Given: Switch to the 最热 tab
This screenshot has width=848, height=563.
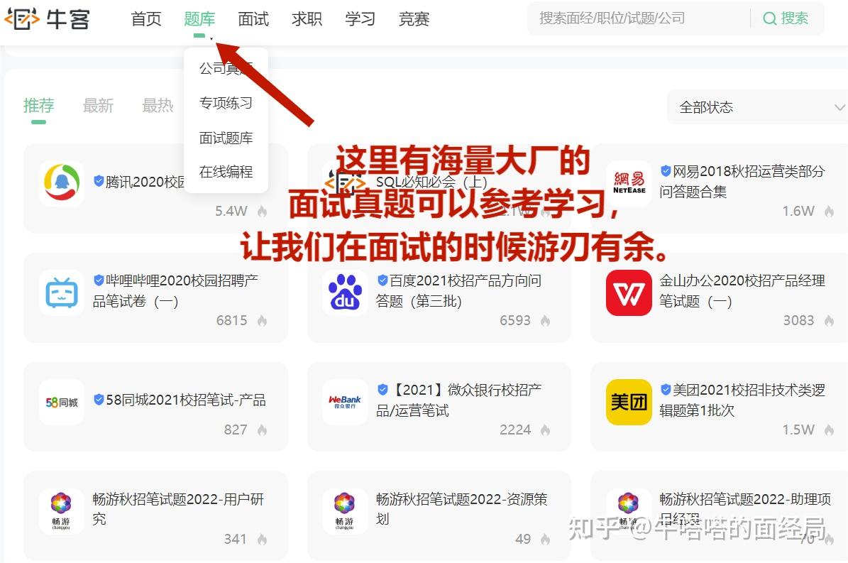Looking at the screenshot, I should (x=158, y=105).
